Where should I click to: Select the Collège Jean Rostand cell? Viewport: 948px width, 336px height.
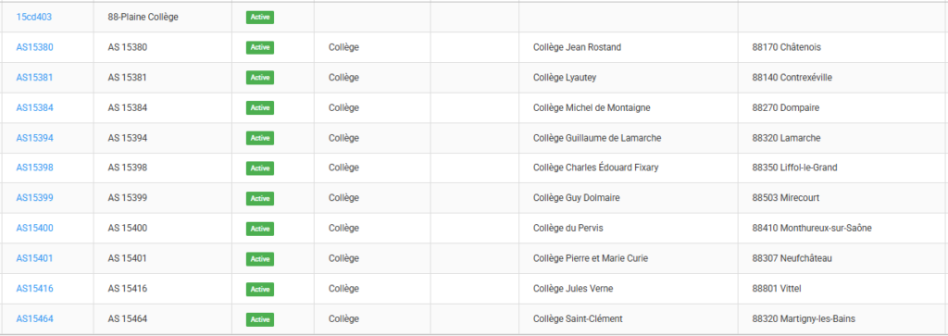click(x=629, y=47)
